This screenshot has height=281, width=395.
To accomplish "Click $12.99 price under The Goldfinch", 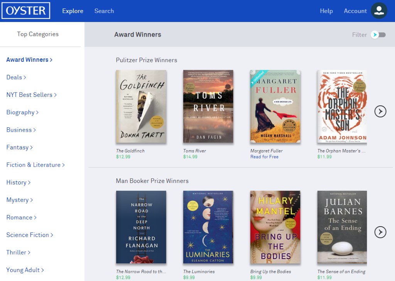I will click(x=123, y=157).
